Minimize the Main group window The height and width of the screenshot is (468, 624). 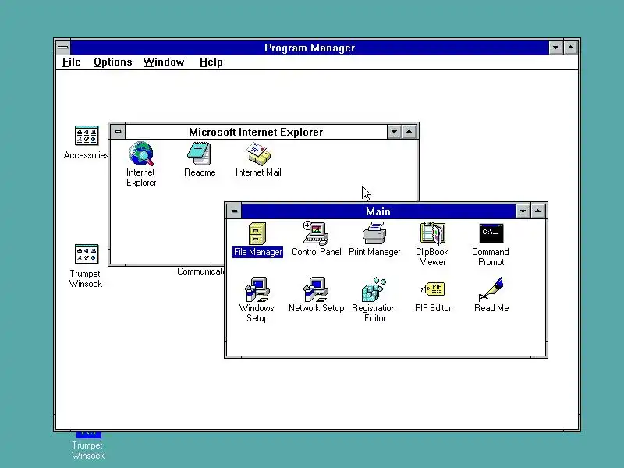(523, 211)
